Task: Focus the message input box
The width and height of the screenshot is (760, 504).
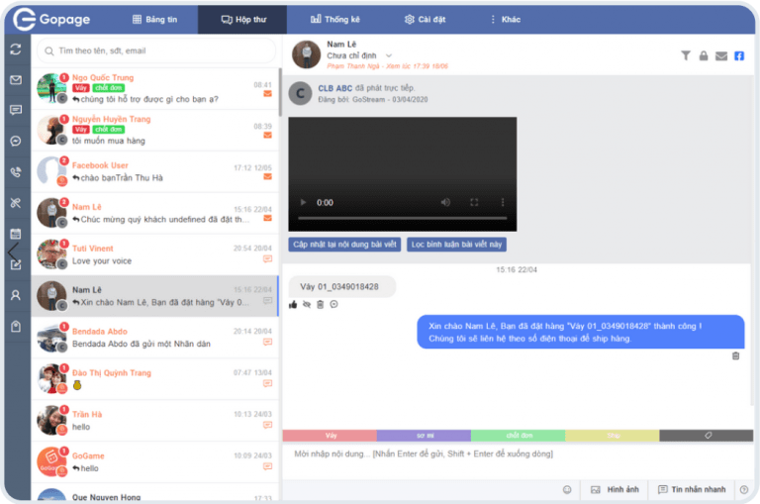Action: (518, 461)
